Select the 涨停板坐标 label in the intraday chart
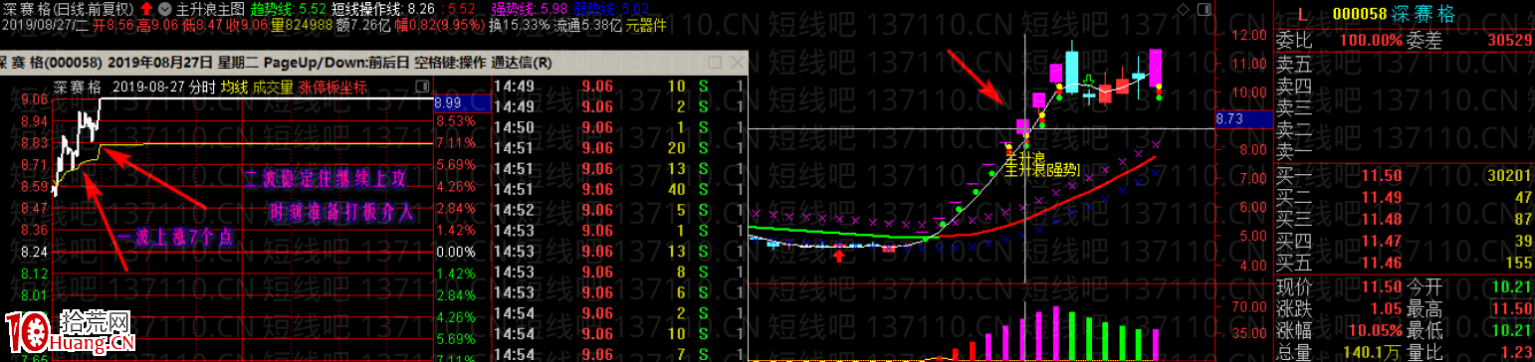The height and width of the screenshot is (362, 1535). click(x=332, y=88)
